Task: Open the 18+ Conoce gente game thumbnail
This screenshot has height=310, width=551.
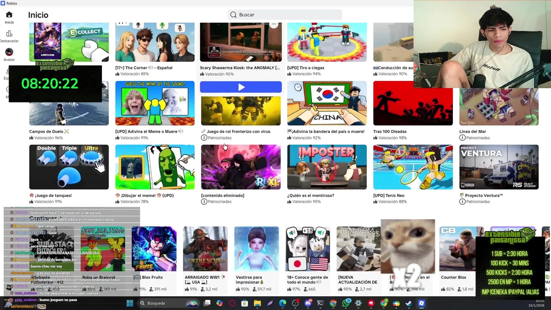Action: pyautogui.click(x=308, y=249)
